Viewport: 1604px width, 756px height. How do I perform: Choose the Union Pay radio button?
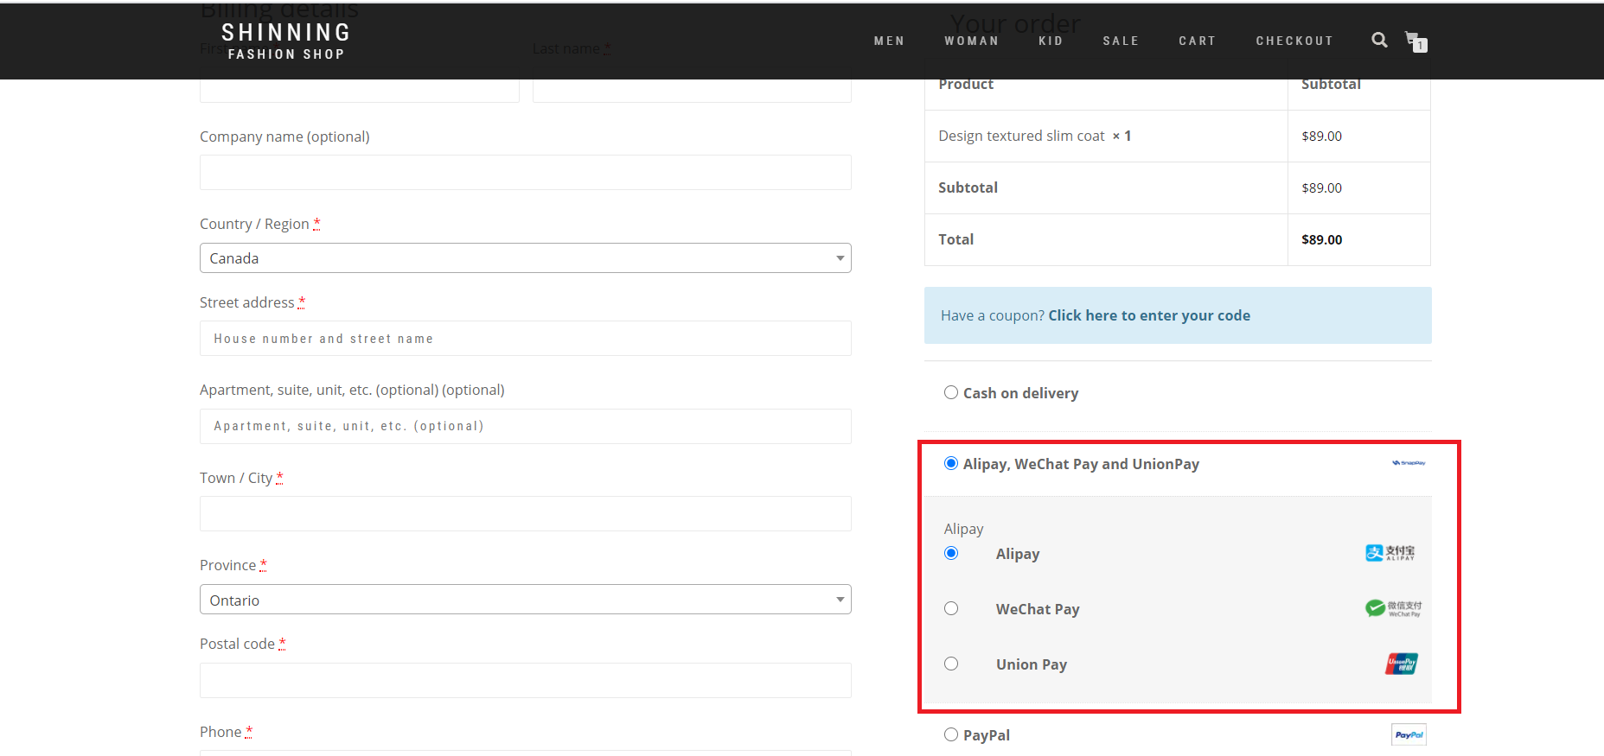[x=951, y=664]
